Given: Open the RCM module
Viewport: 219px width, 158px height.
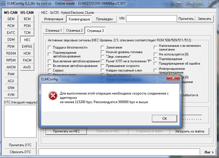Looking at the screenshot, I should pyautogui.click(x=11, y=26).
